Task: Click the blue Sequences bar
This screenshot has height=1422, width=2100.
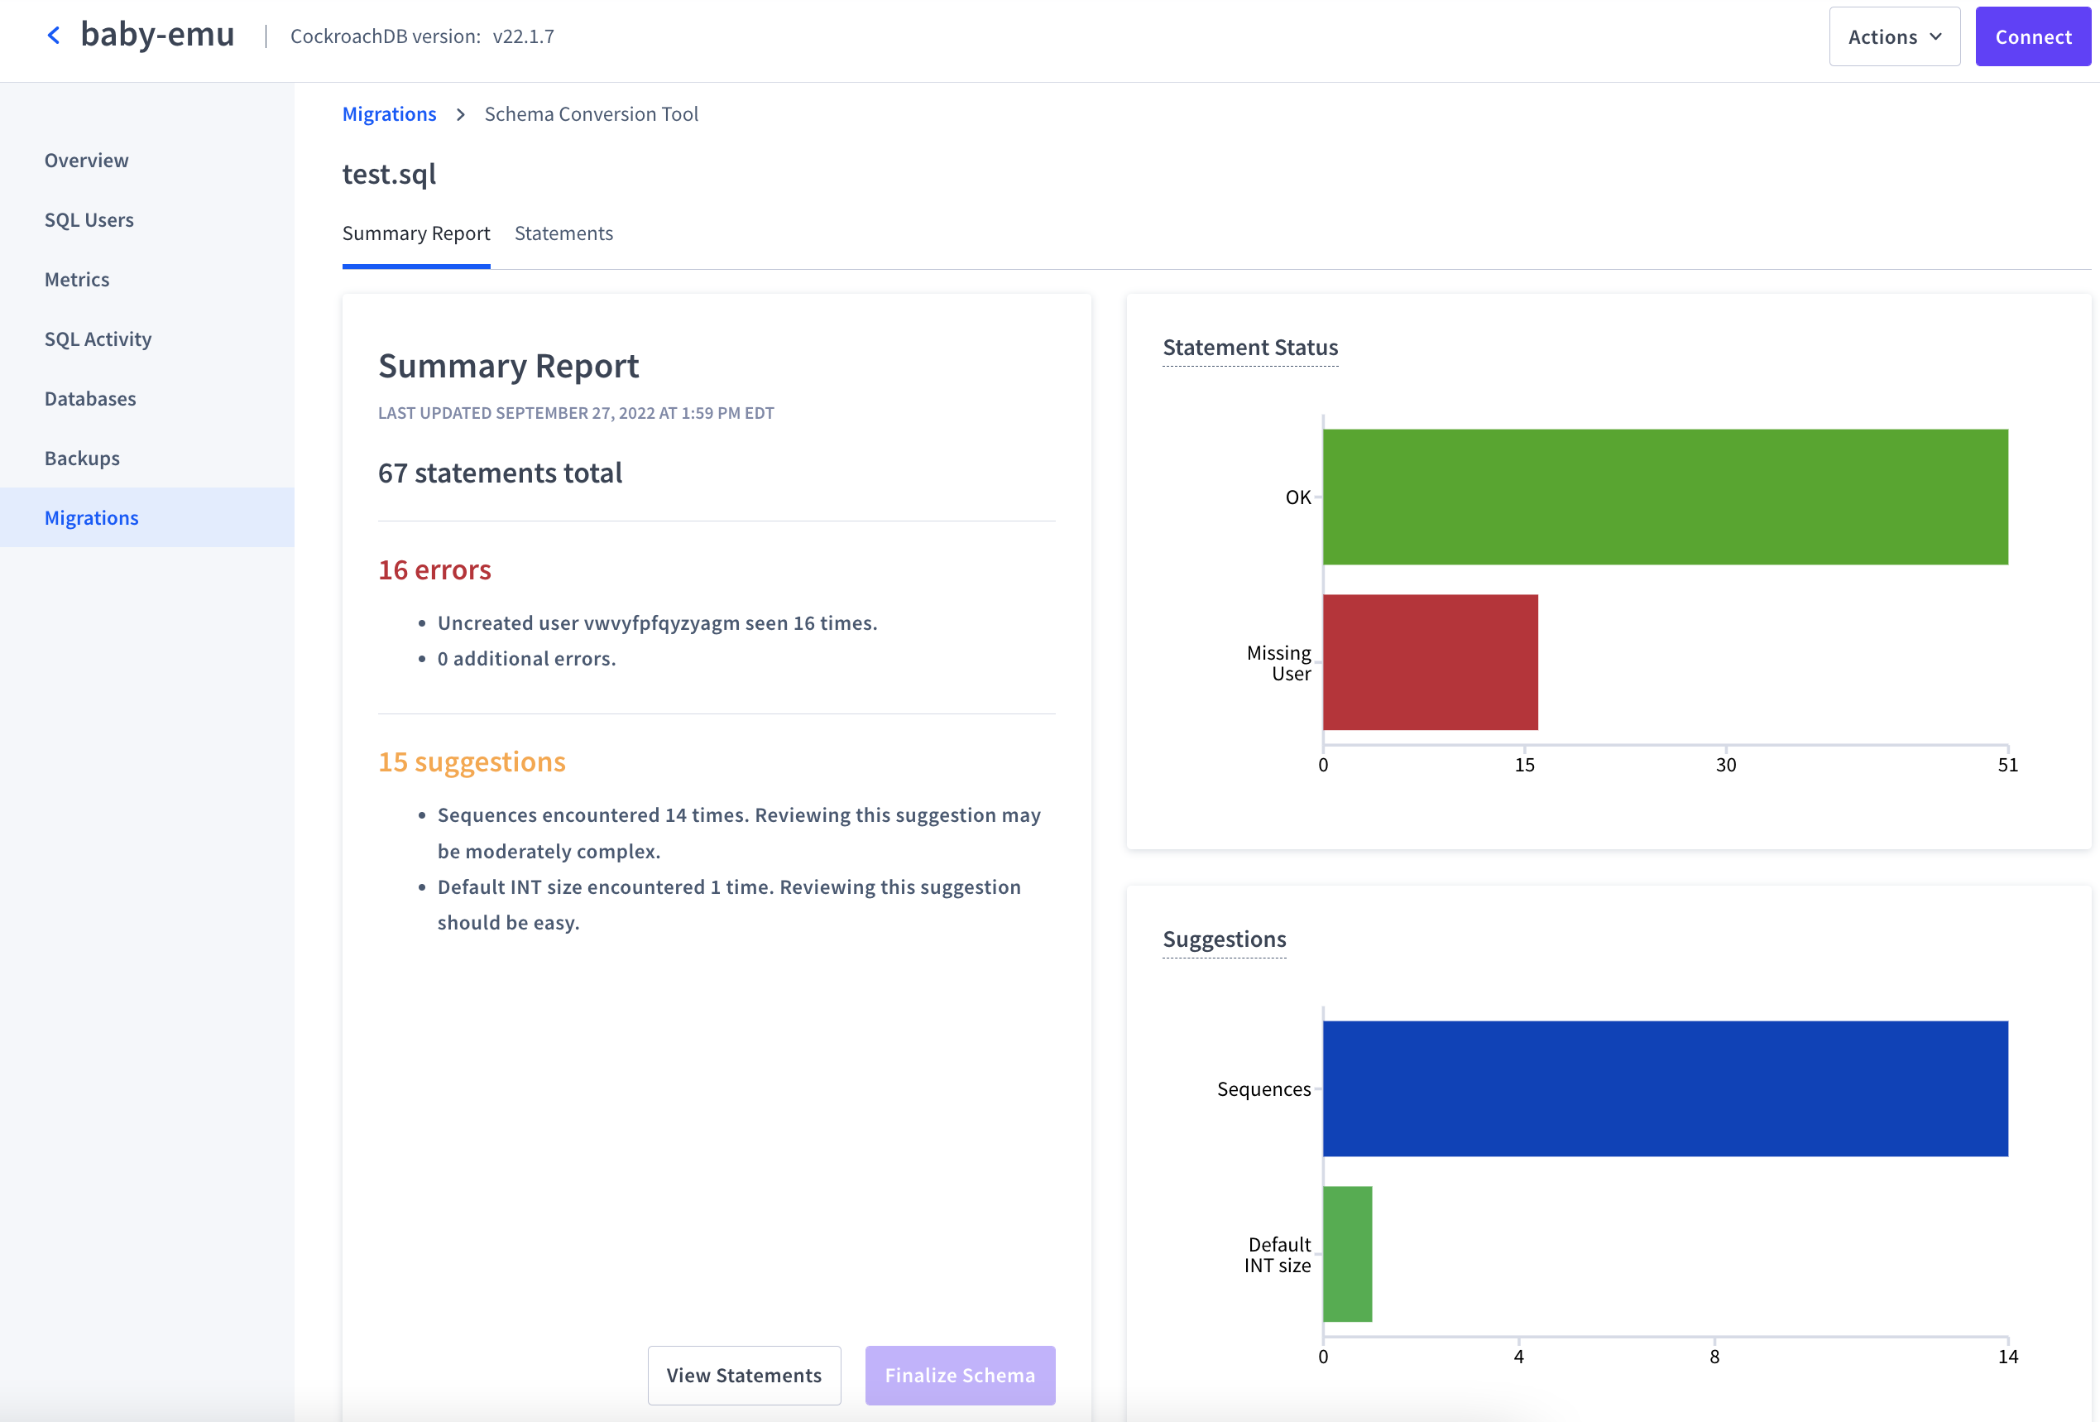Action: tap(1664, 1088)
